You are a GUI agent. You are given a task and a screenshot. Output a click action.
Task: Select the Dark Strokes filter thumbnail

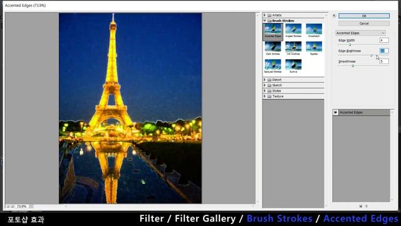(273, 49)
